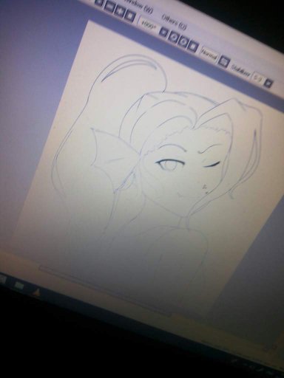Viewport: 284px width, 378px height.
Task: Toggle the button between Normal and Stabilizer
Action: point(224,61)
